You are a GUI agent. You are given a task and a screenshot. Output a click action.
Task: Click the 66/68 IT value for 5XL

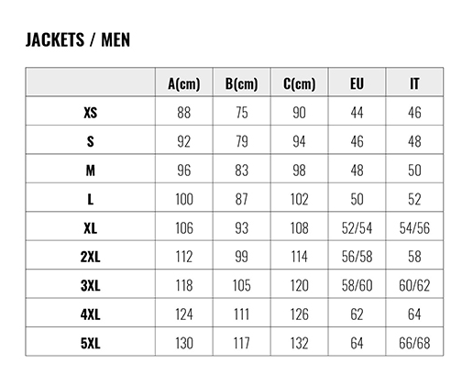(x=414, y=343)
